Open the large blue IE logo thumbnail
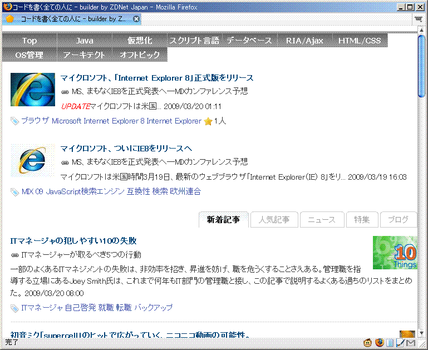Screen dimensions: 428x350 [x=33, y=90]
